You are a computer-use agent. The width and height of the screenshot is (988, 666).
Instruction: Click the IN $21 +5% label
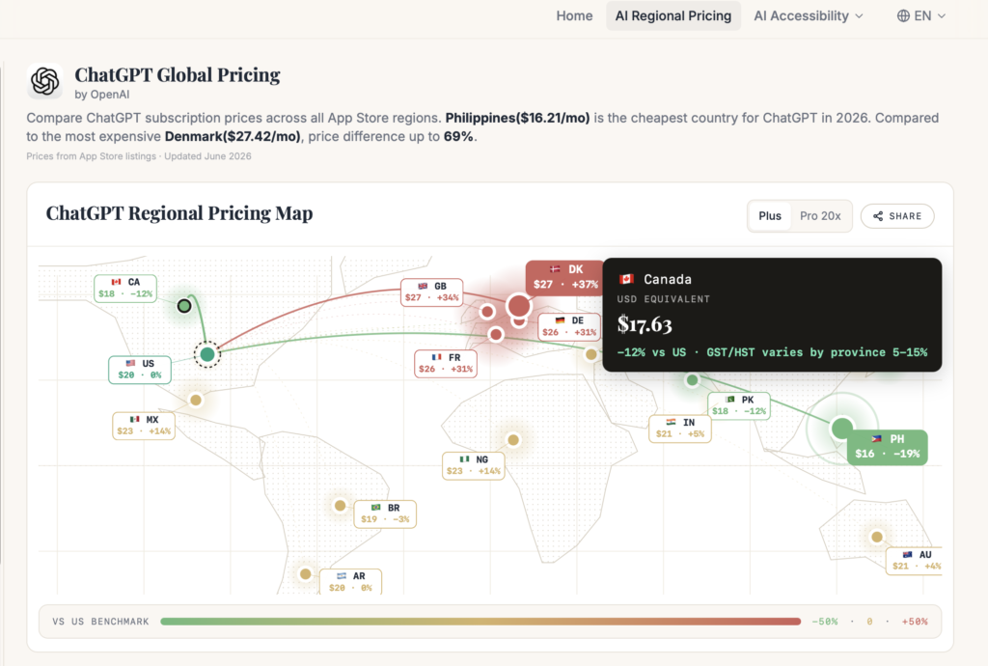pyautogui.click(x=680, y=429)
